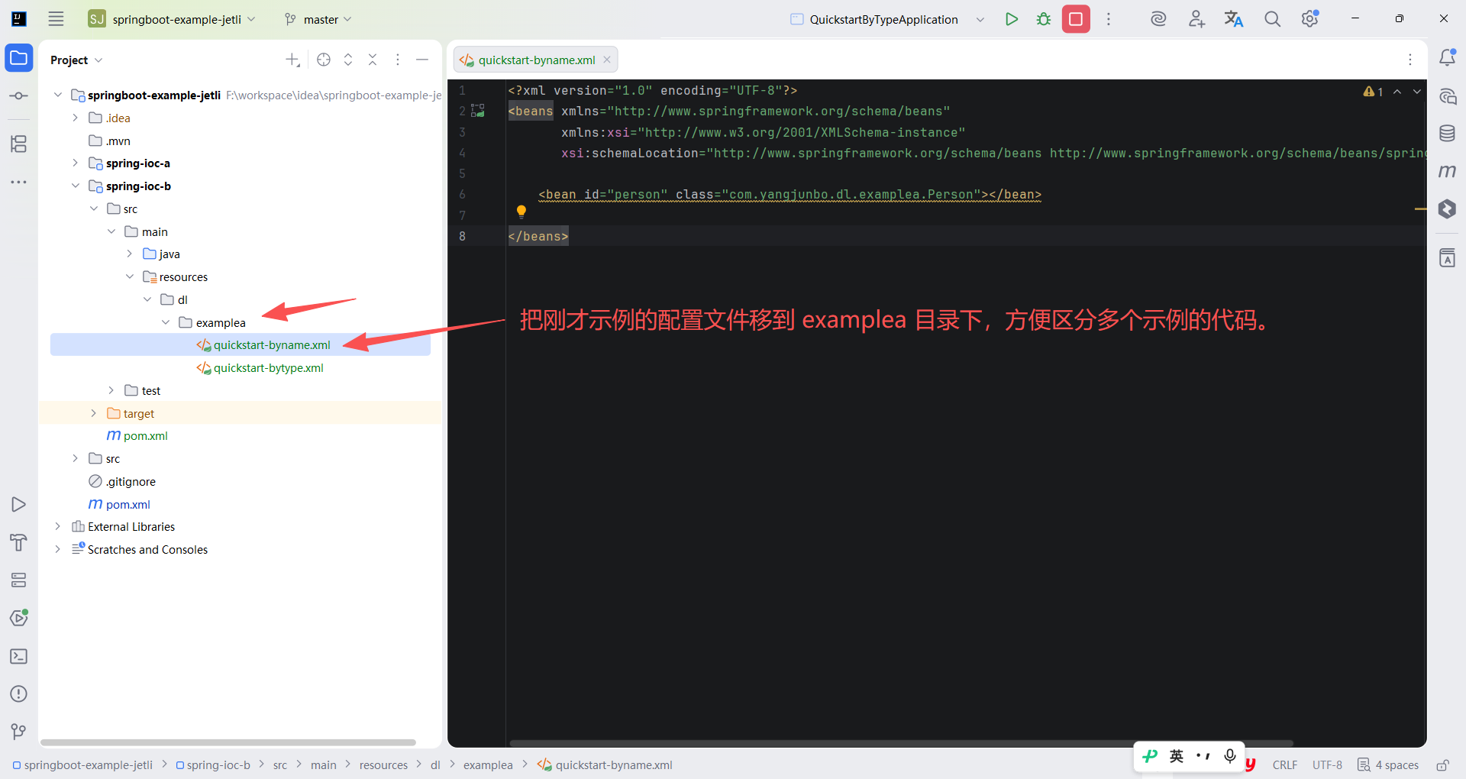Expand all in Project tree
Screen dimensions: 1466x779
point(348,60)
